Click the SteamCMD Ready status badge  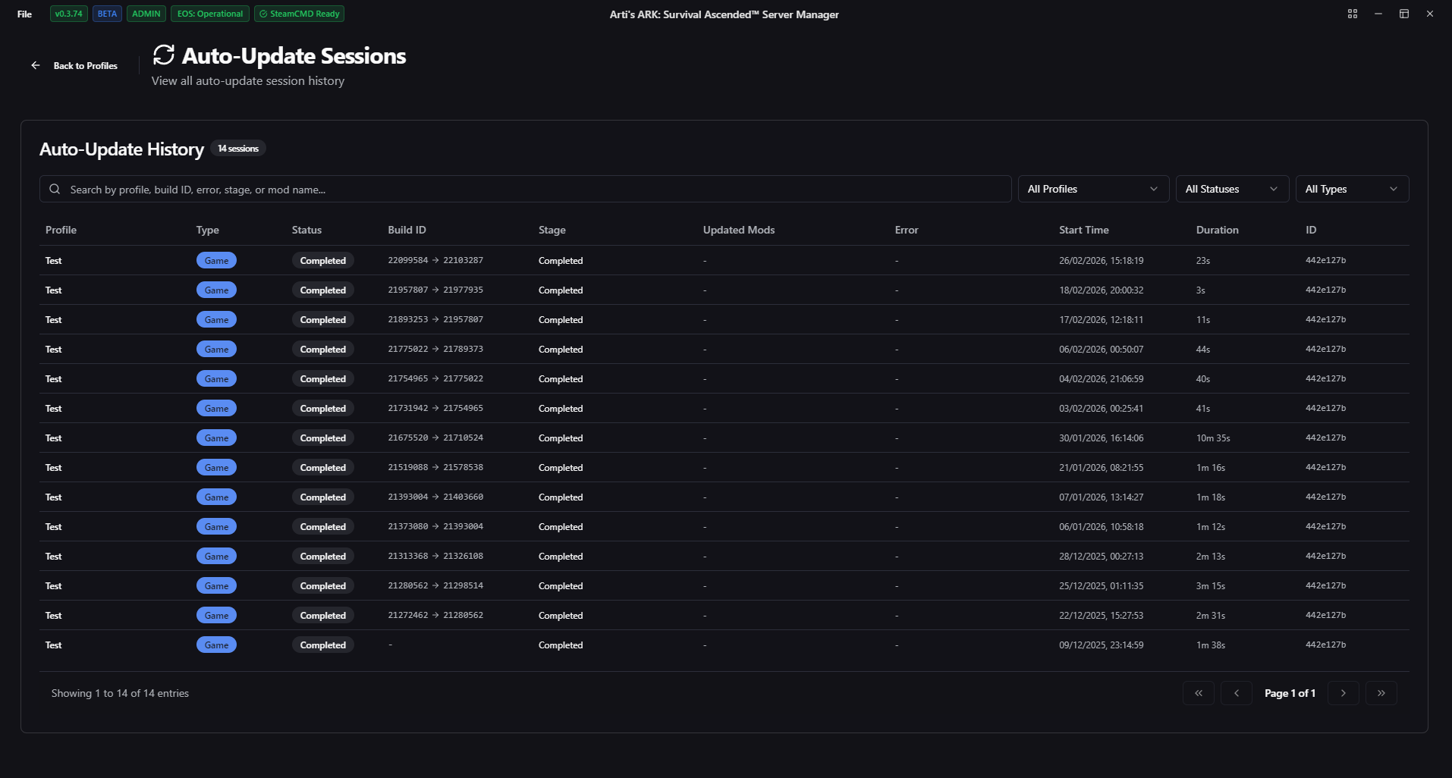299,14
